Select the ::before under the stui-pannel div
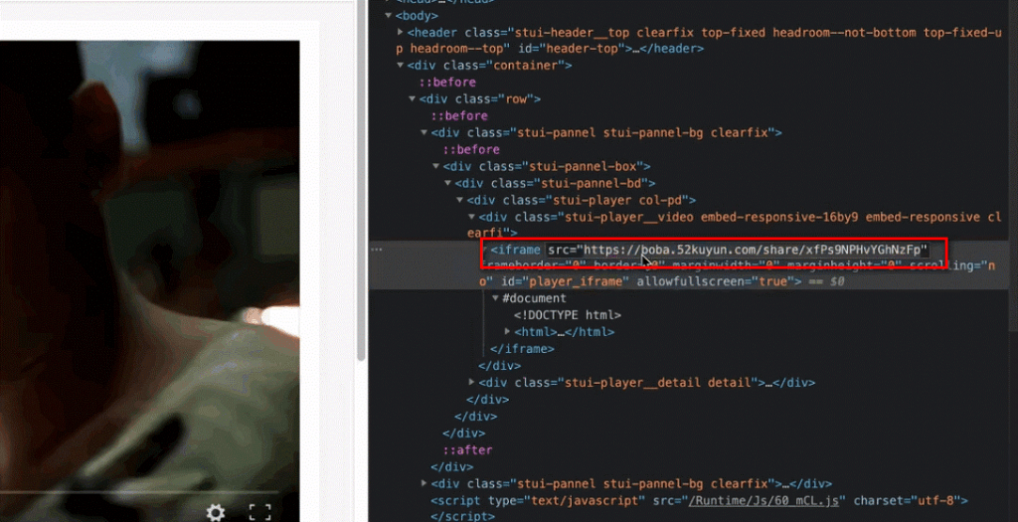Viewport: 1018px width, 522px height. [x=471, y=149]
